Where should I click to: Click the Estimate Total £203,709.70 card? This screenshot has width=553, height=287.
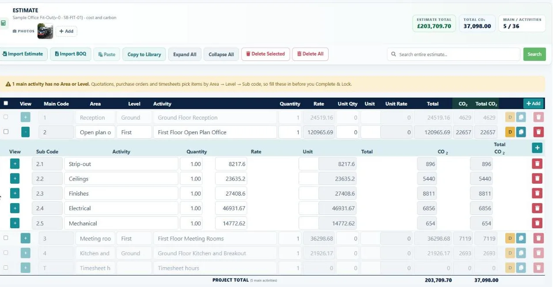[x=434, y=23]
